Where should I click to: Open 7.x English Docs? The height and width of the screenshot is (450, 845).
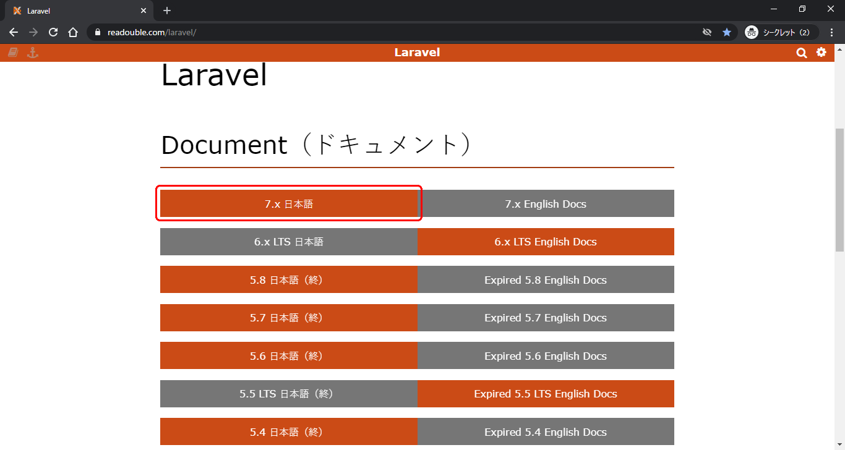tap(546, 203)
